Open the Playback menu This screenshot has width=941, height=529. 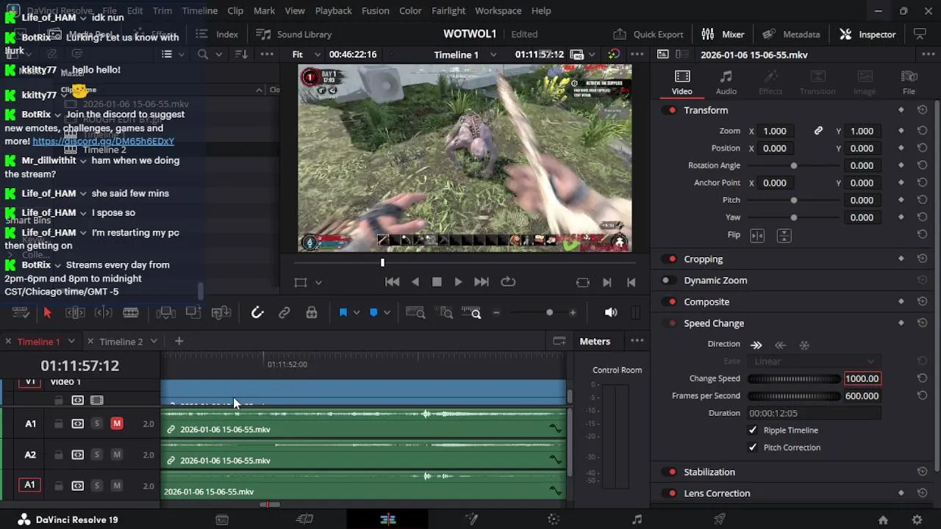point(333,10)
